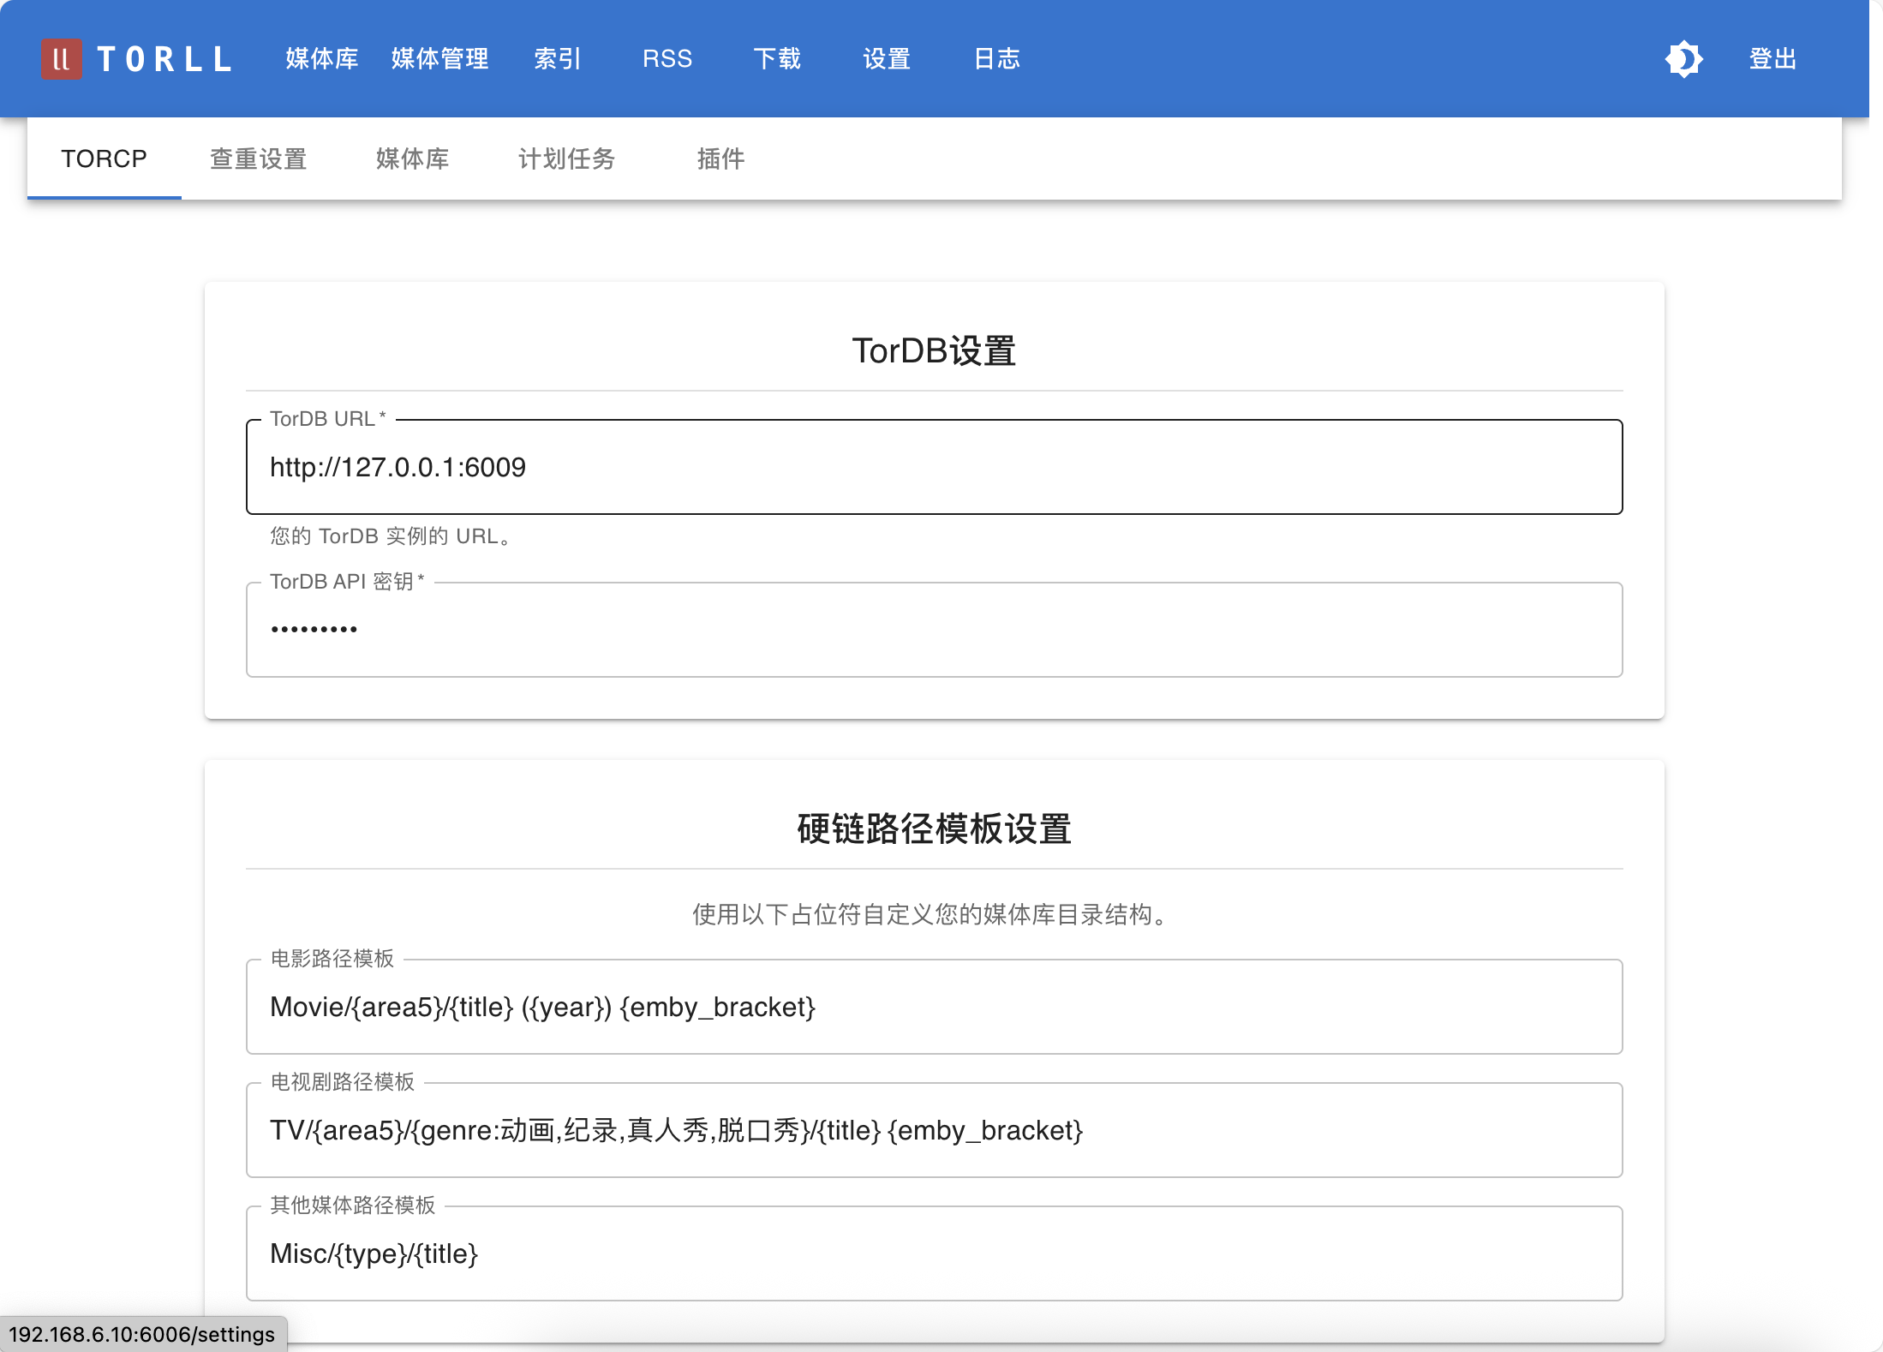Open the 下载 navigation item
The image size is (1883, 1352).
point(776,58)
